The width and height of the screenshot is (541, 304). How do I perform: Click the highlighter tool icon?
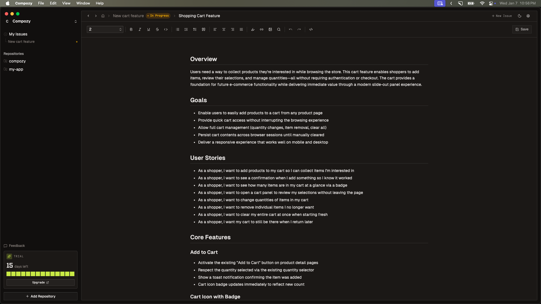click(253, 29)
